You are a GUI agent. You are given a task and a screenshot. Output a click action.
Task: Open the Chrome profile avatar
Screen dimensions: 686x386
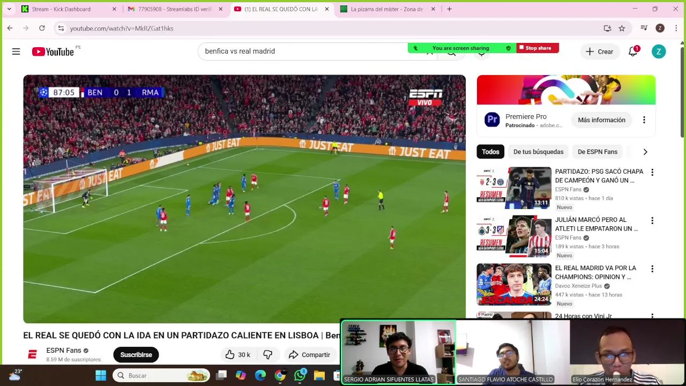(x=660, y=28)
